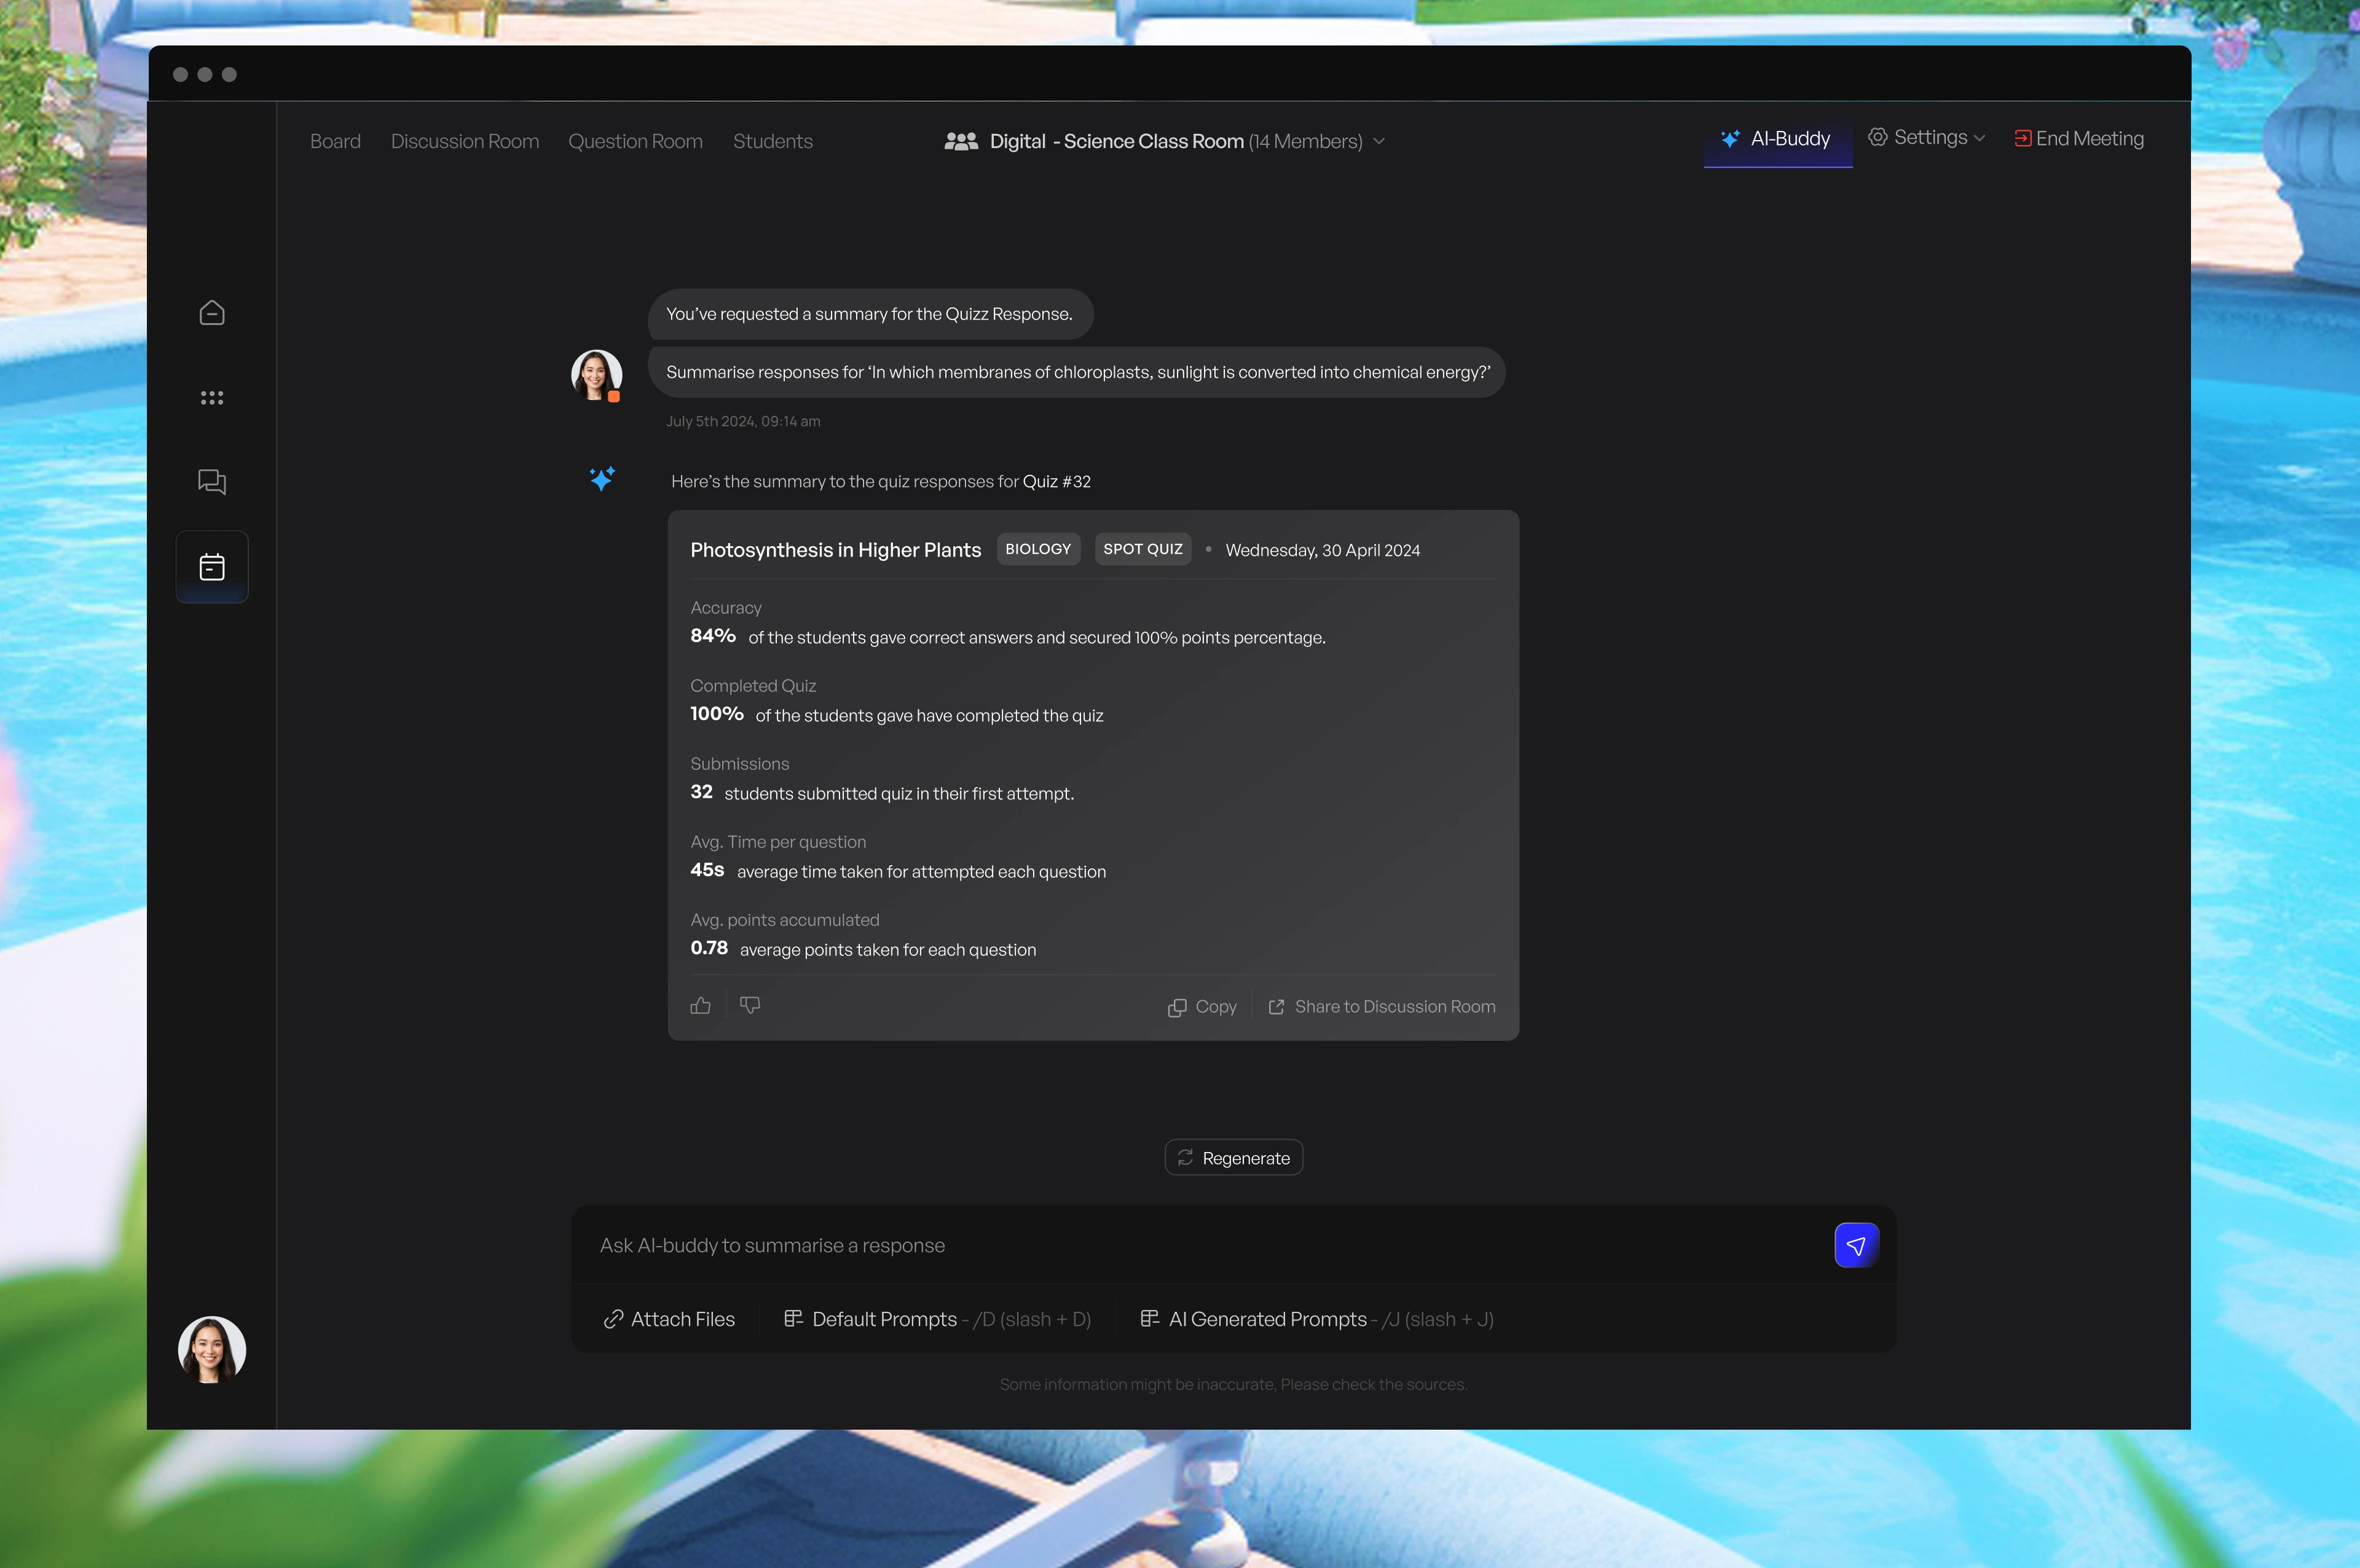Share summary to Discussion Room

point(1382,1007)
